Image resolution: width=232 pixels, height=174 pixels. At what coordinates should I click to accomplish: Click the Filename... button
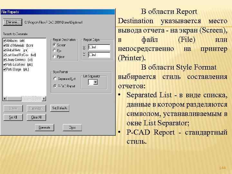click(13, 22)
